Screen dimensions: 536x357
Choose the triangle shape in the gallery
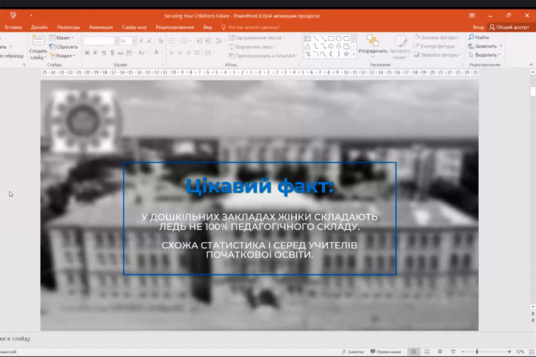tap(308, 46)
